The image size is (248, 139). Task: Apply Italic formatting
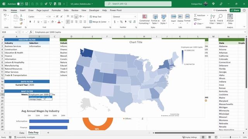[34, 22]
